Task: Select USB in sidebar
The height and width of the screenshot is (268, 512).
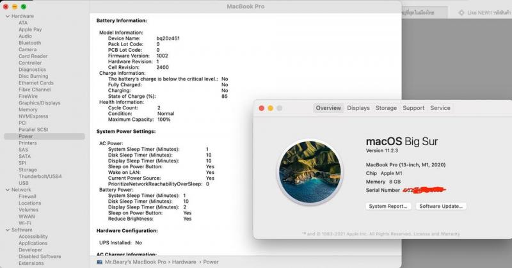Action: (x=24, y=183)
